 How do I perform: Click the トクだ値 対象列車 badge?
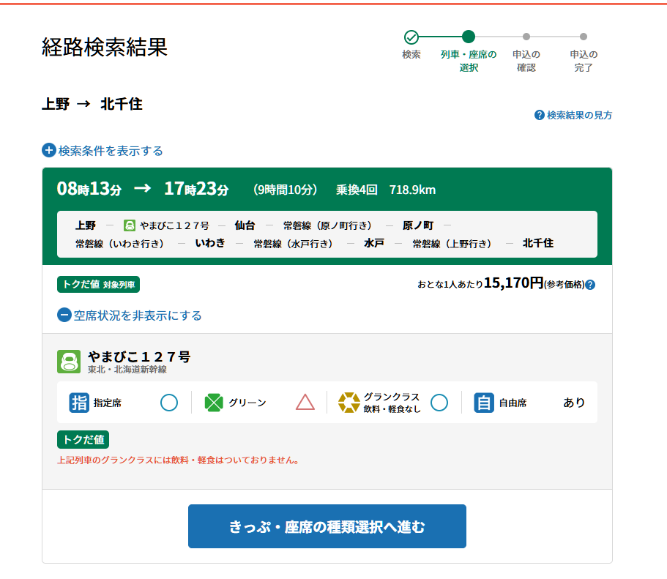(x=98, y=285)
